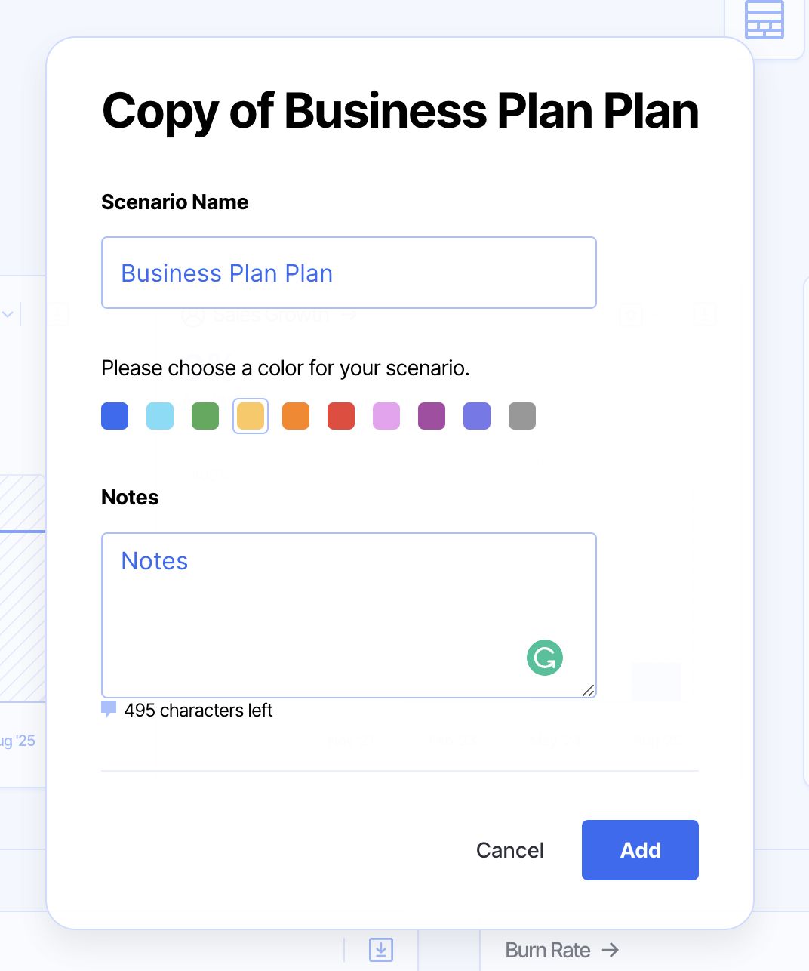
Task: Click the download icon at bottom
Action: (381, 949)
